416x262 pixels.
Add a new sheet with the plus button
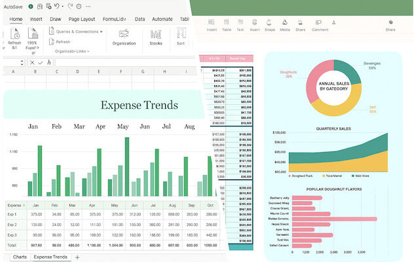tap(77, 257)
